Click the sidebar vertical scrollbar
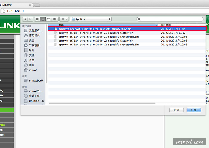This screenshot has height=148, width=209. tap(47, 54)
